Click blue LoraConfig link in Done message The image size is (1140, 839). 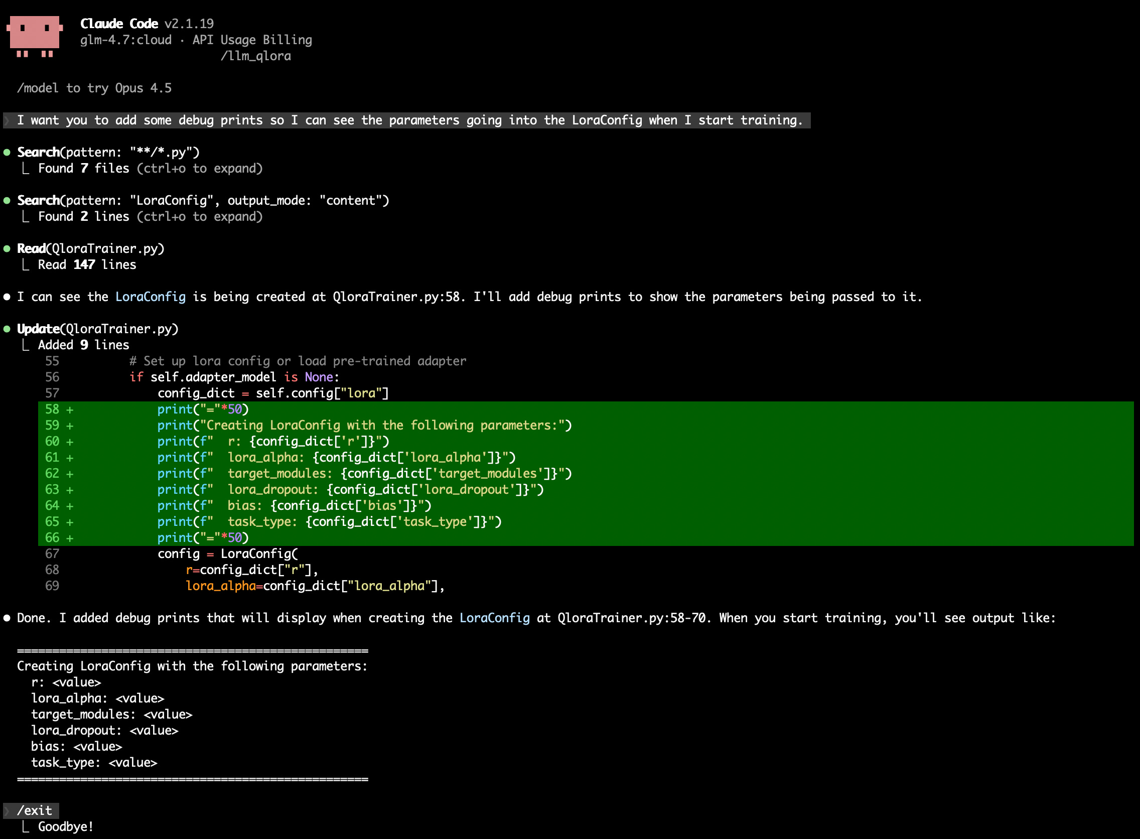pyautogui.click(x=494, y=618)
